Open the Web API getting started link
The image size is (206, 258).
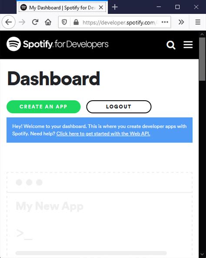pos(103,134)
